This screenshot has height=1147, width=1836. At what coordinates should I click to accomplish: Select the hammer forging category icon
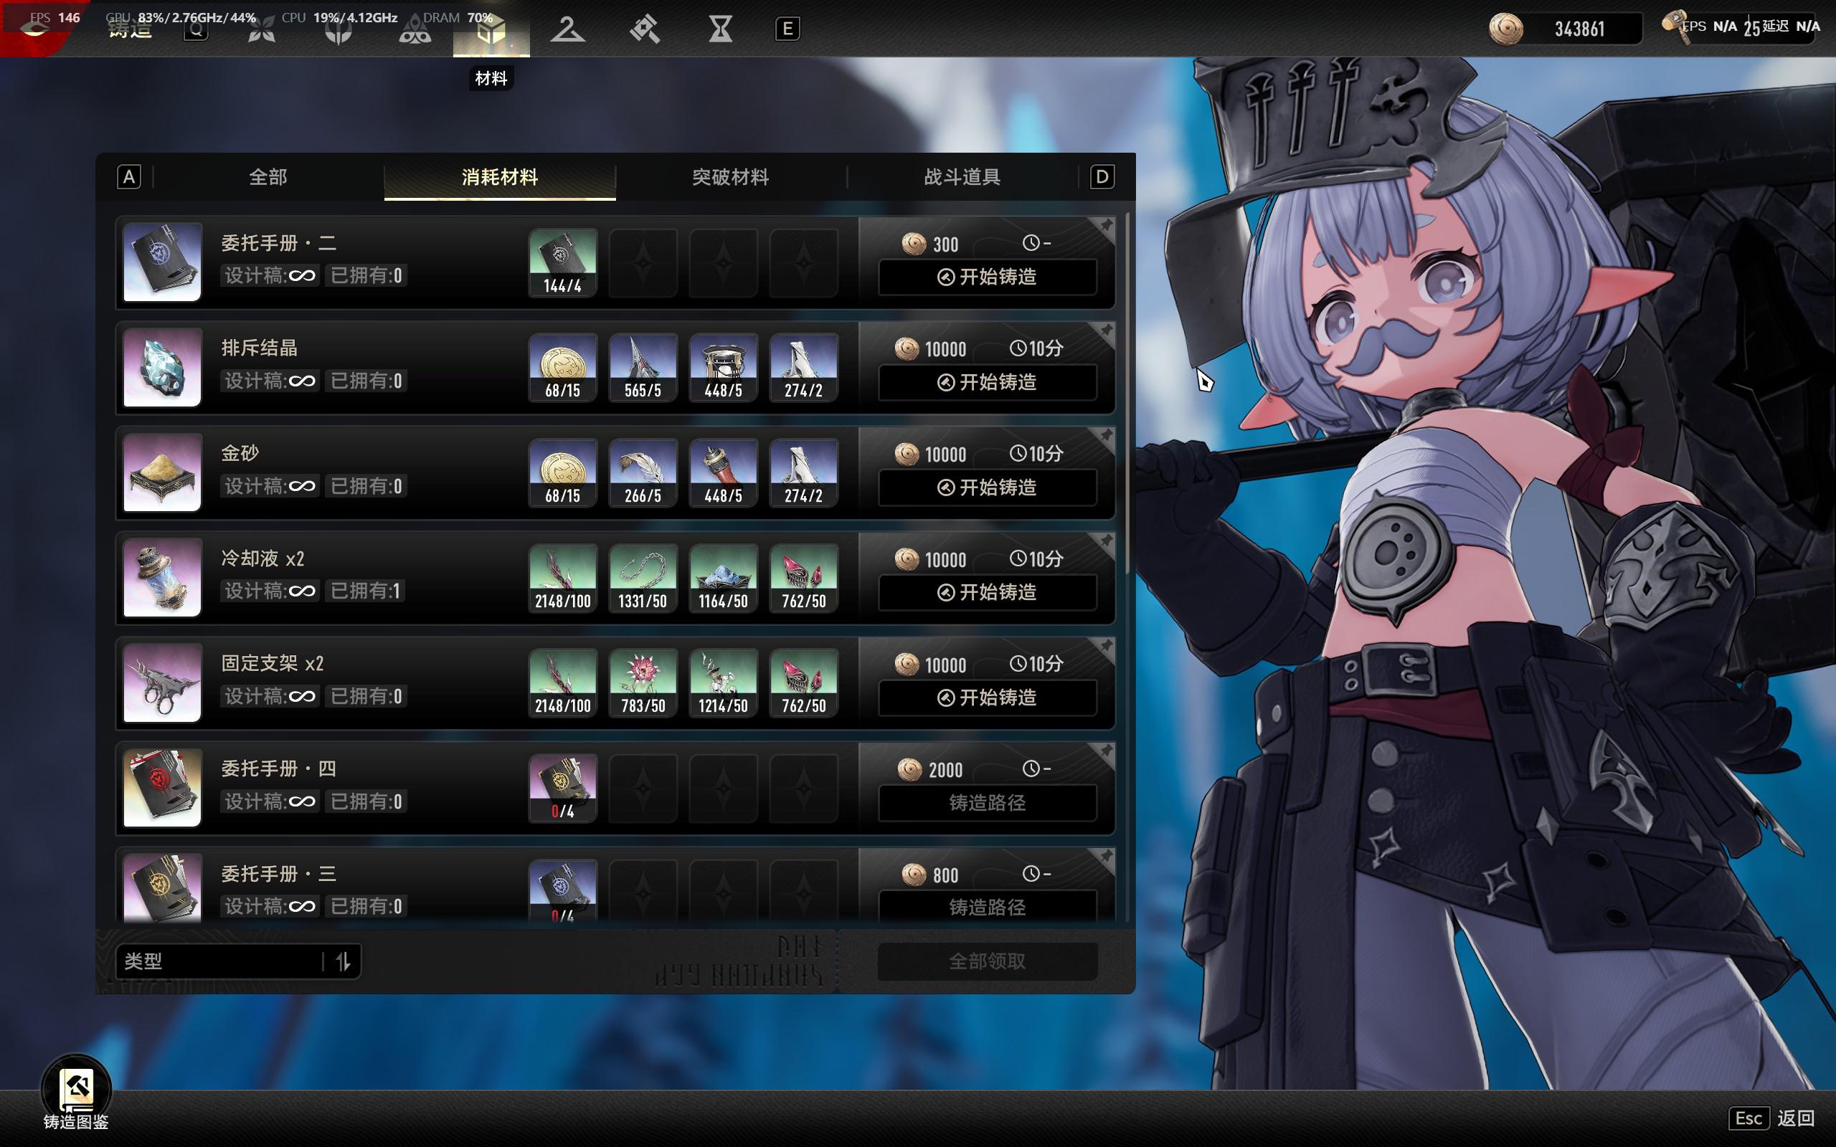[x=644, y=29]
